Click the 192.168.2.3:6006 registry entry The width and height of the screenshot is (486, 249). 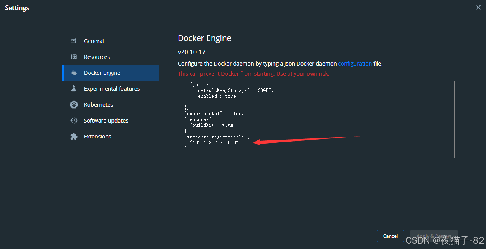tap(214, 142)
